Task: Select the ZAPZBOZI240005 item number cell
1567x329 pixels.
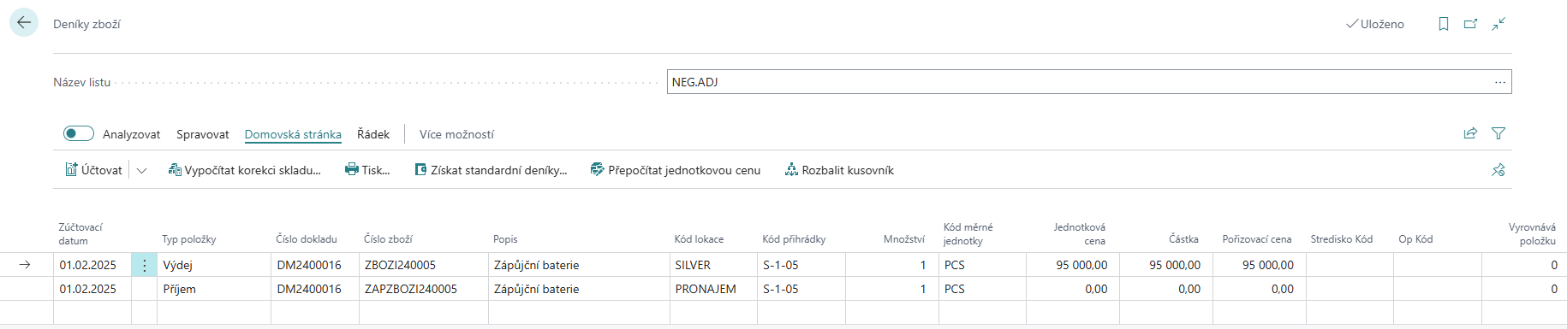Action: point(423,289)
